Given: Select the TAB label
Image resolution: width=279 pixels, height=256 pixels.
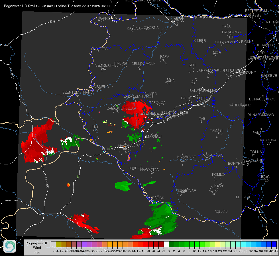Looking at the screenshot, I should click(202, 119).
